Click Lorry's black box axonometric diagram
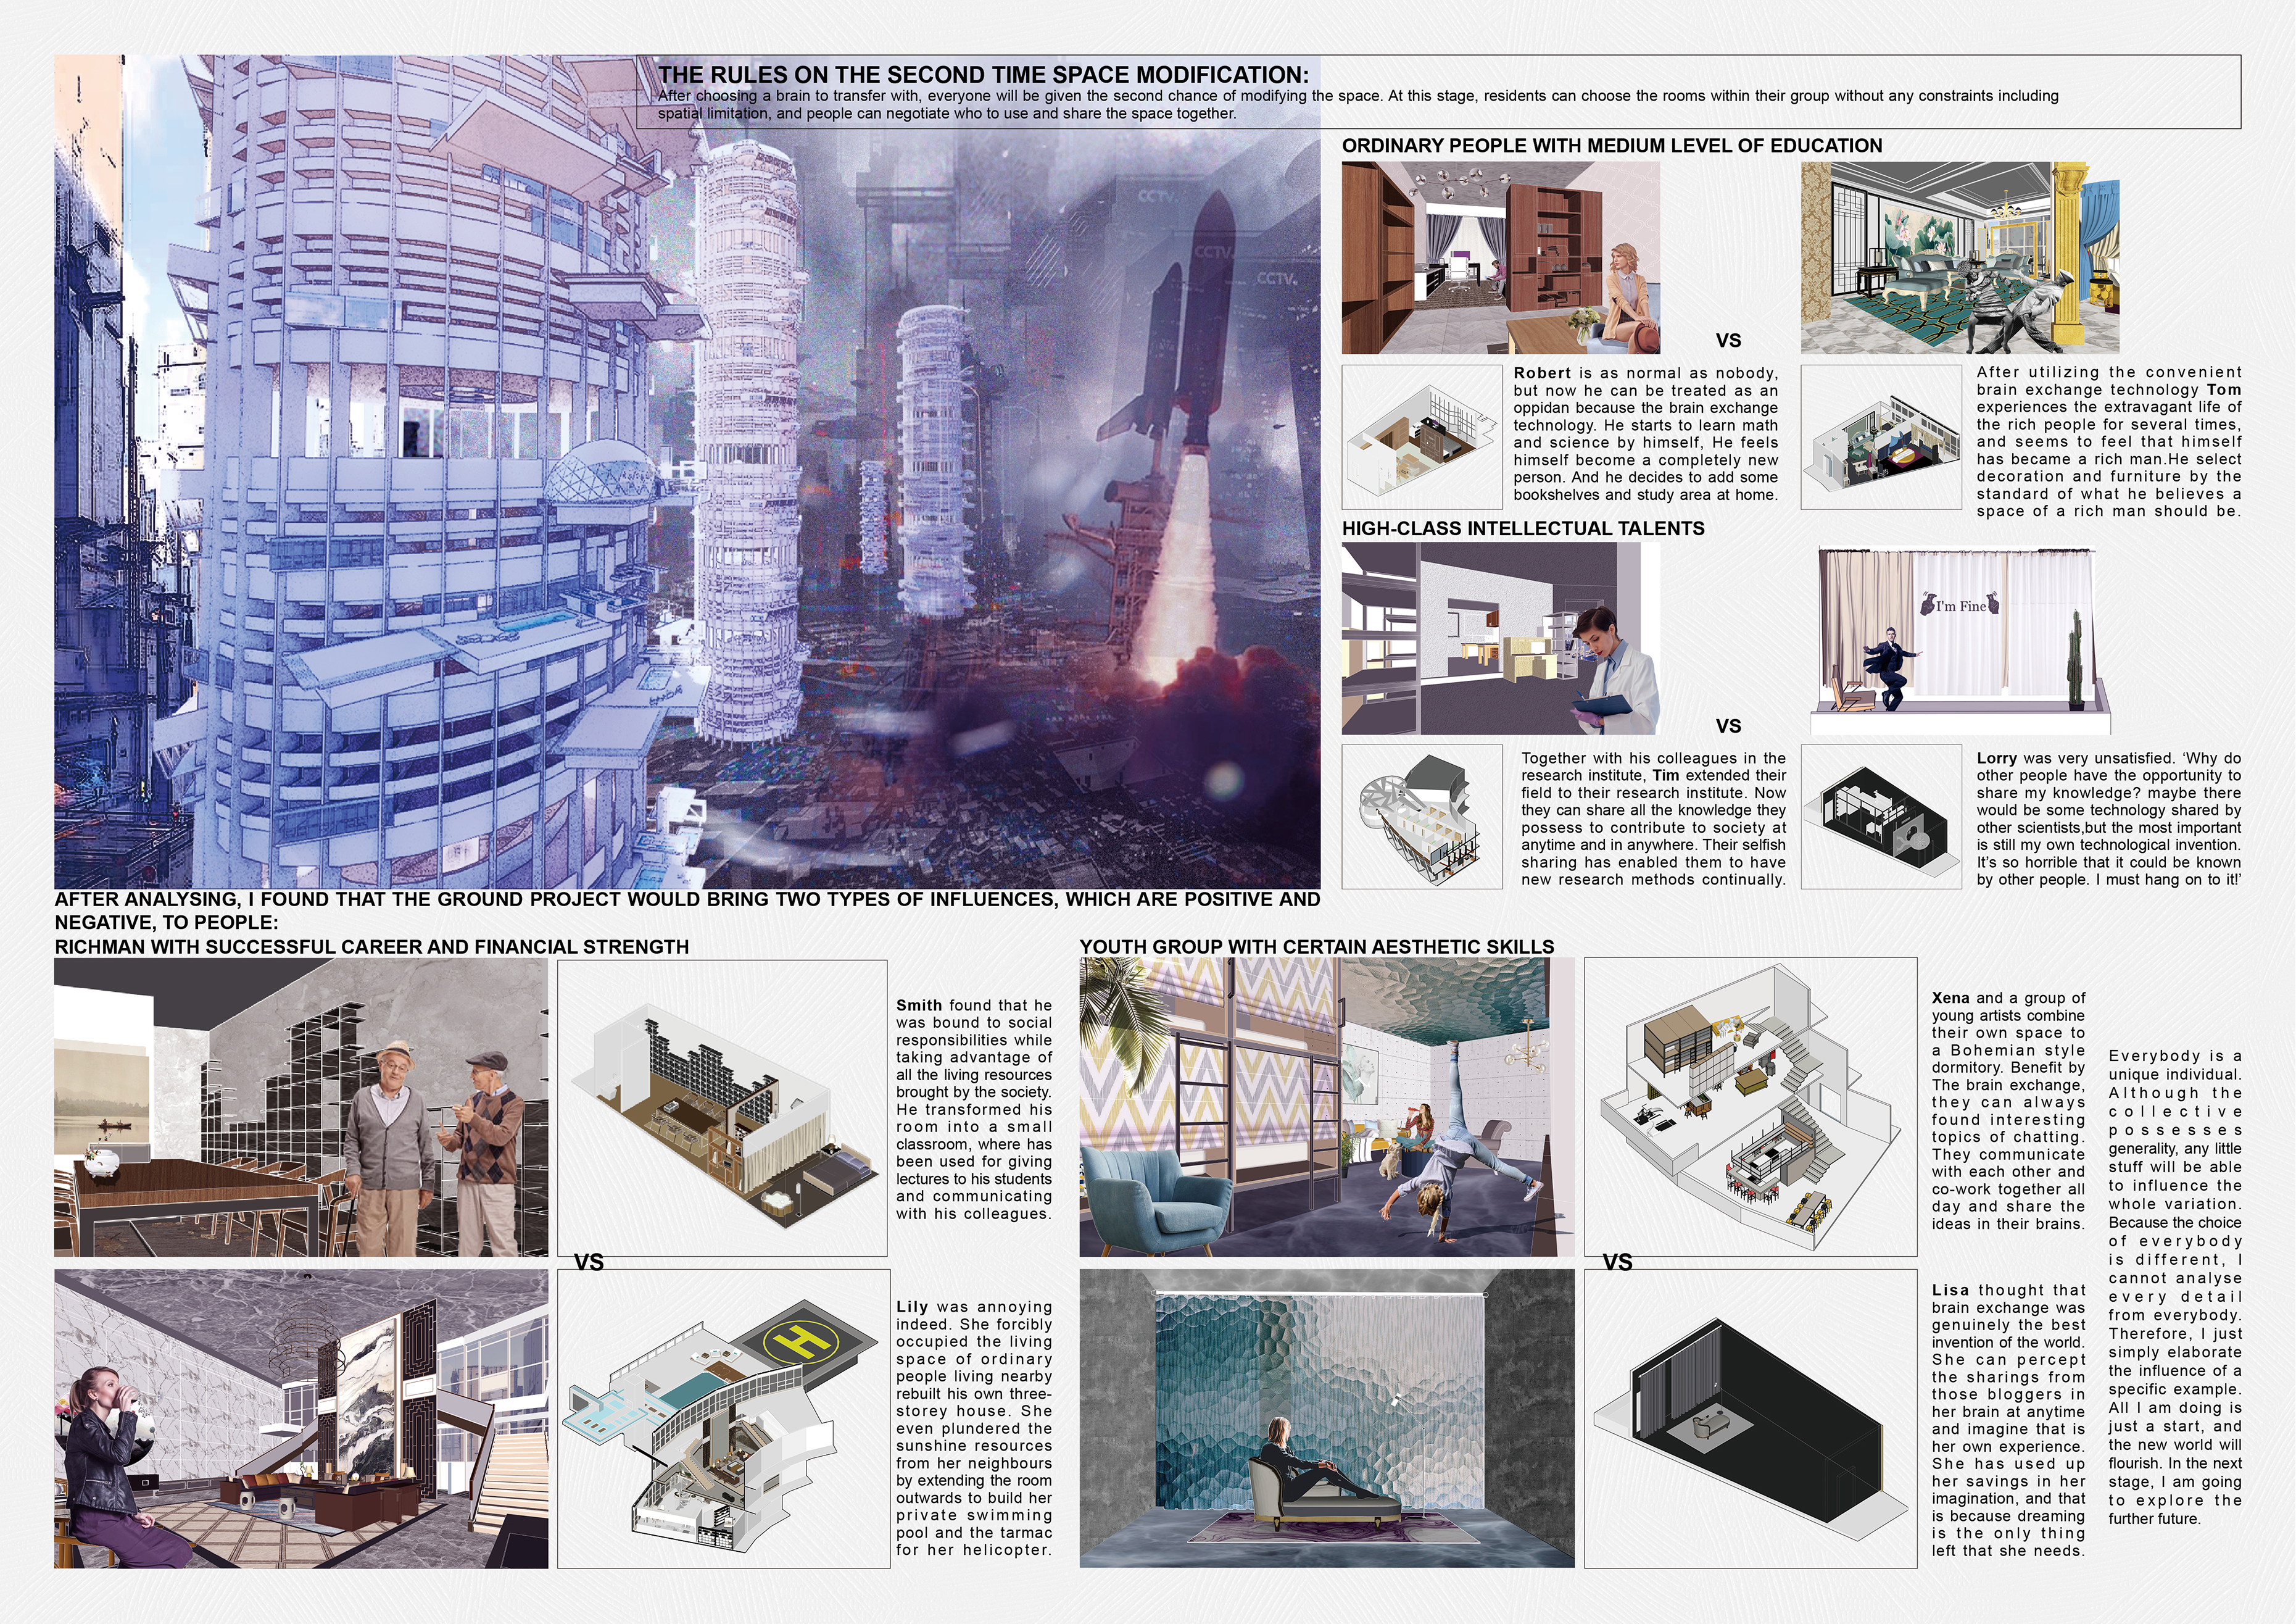 point(1880,817)
